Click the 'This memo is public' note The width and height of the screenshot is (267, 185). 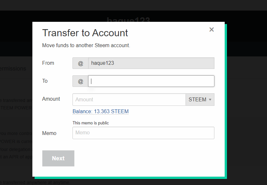click(x=91, y=123)
